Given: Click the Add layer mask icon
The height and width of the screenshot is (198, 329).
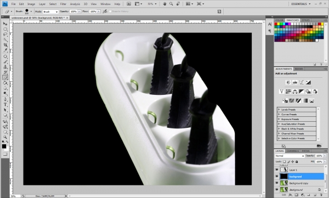Looking at the screenshot, I should 297,195.
